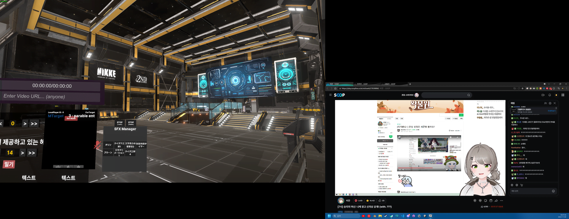Click the Enter Video URL field
569x219 pixels.
tap(50, 96)
